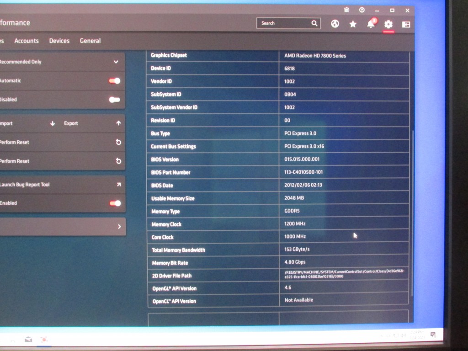Select the Core Clock value "1000 MHz"
468x351 pixels.
click(x=295, y=236)
